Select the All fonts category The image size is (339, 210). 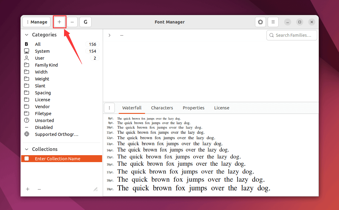pyautogui.click(x=62, y=44)
